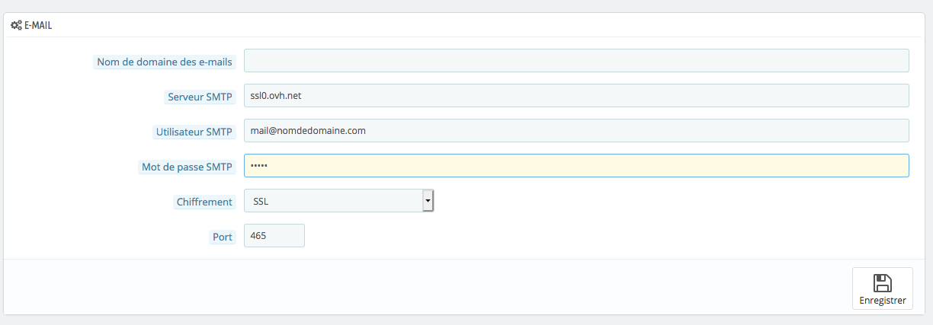Click the E-MAIL panel heading text

(38, 25)
